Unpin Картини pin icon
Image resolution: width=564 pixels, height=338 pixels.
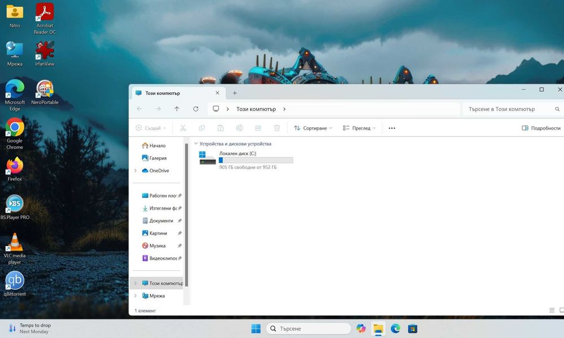click(x=179, y=233)
